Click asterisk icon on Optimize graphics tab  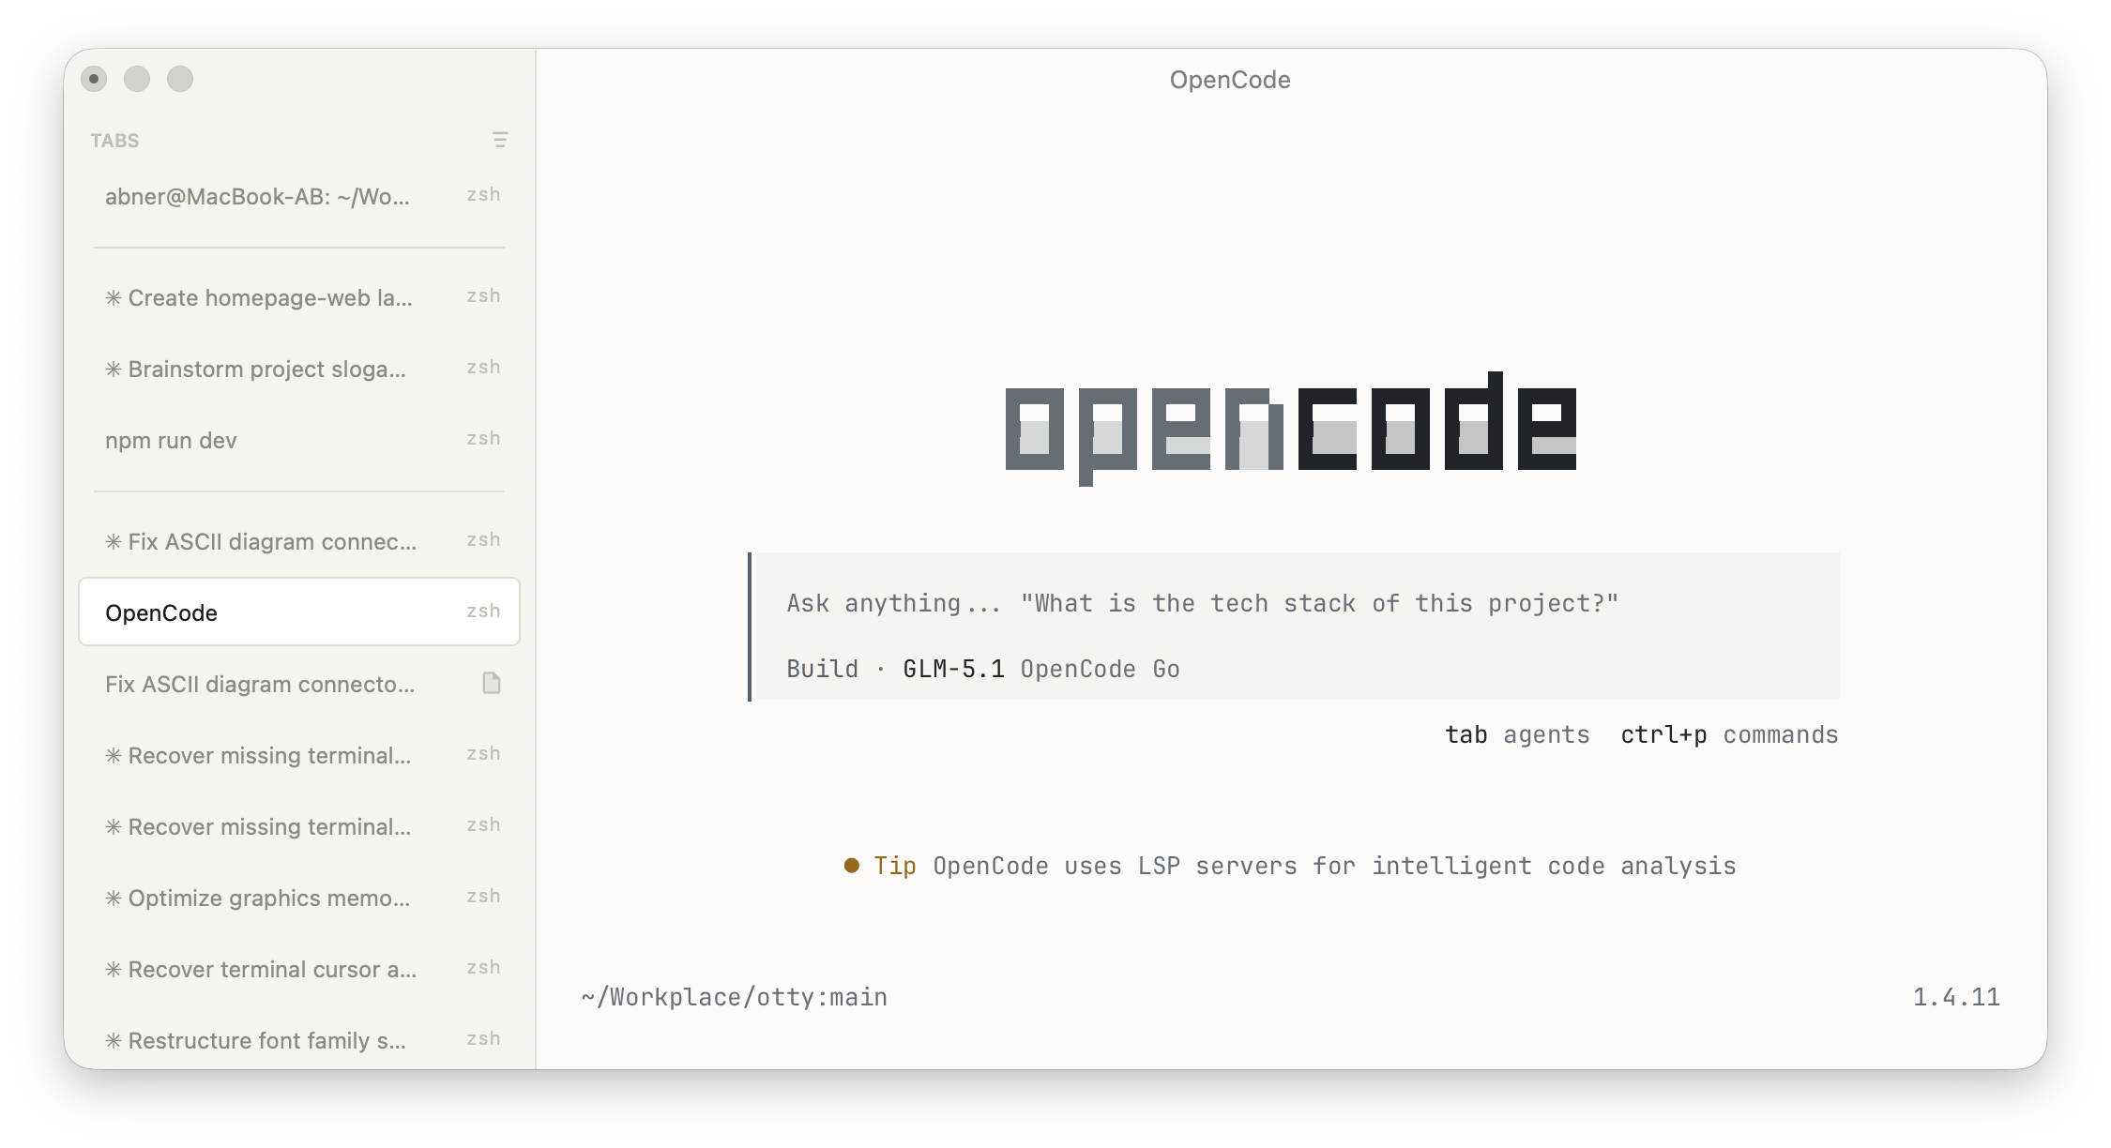click(x=114, y=898)
